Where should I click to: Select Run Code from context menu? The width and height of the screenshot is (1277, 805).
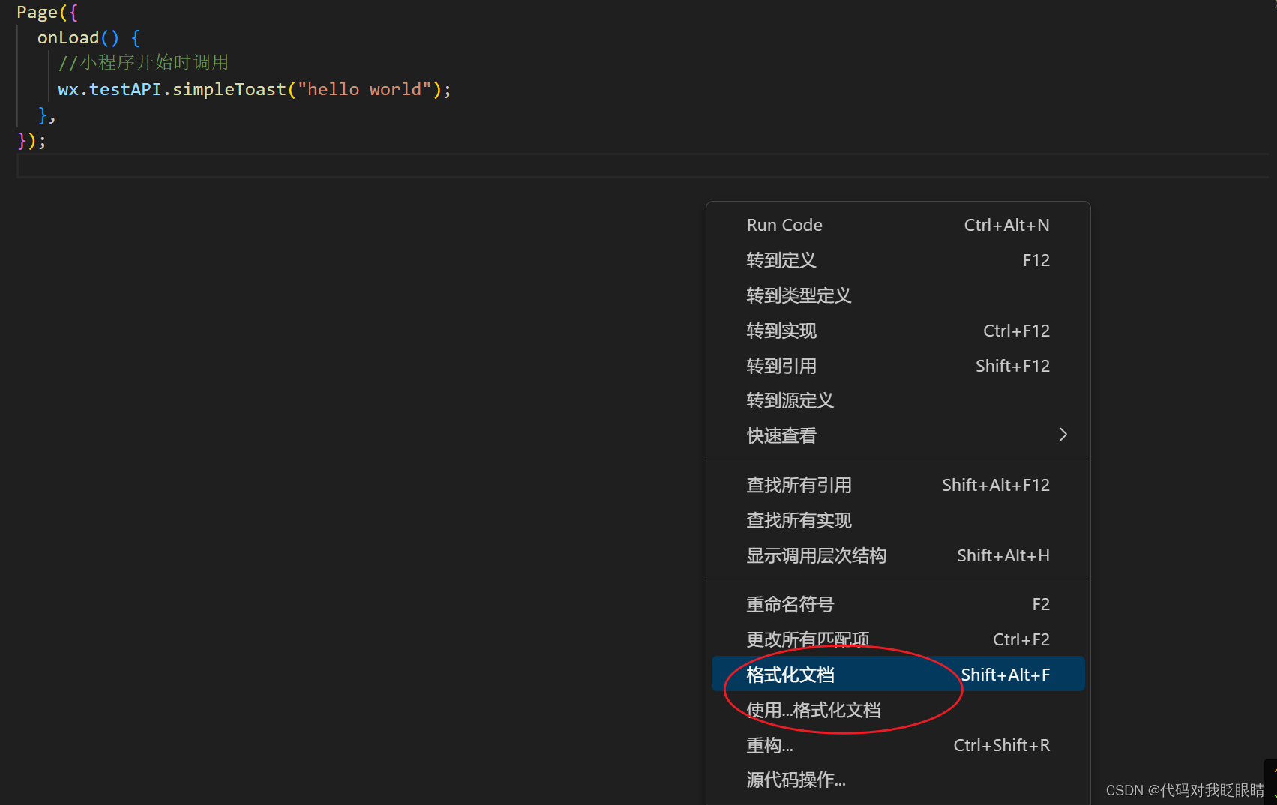(x=898, y=225)
